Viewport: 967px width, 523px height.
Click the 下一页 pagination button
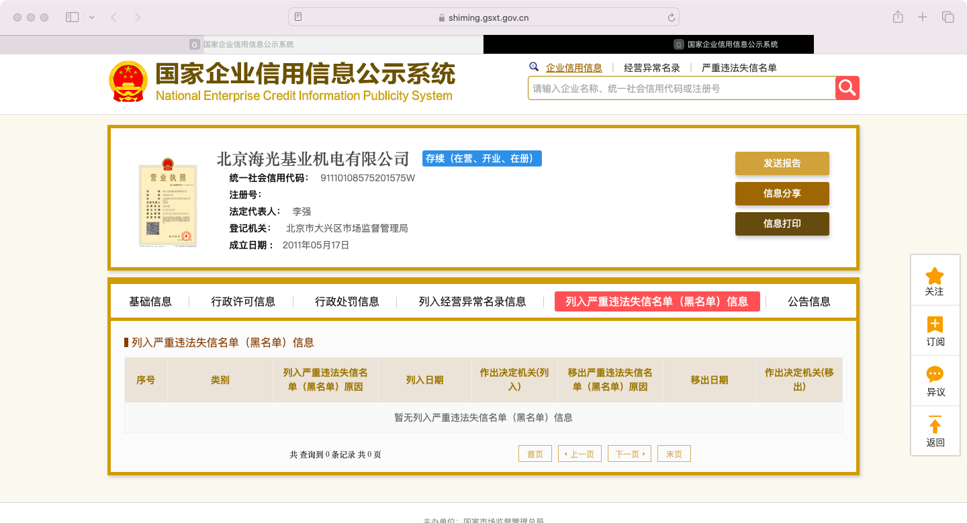[x=629, y=454]
